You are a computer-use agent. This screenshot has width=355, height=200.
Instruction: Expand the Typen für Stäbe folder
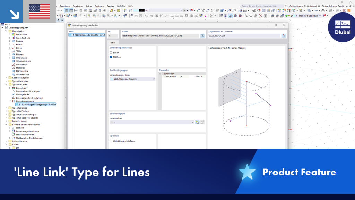click(6, 108)
